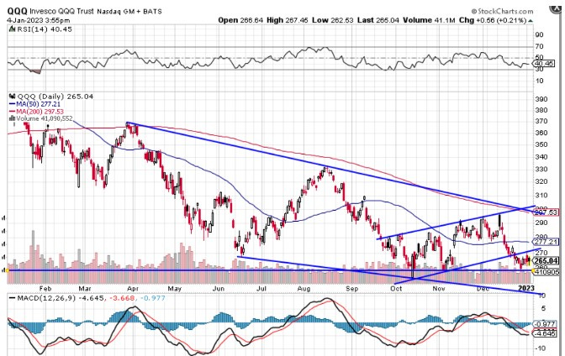Click the 41090S volume axis tag
565x356 pixels.
pos(547,271)
